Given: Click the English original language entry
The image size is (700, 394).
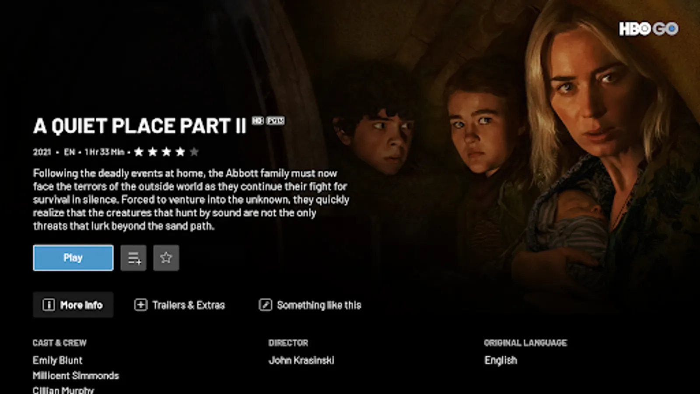Looking at the screenshot, I should click(501, 360).
